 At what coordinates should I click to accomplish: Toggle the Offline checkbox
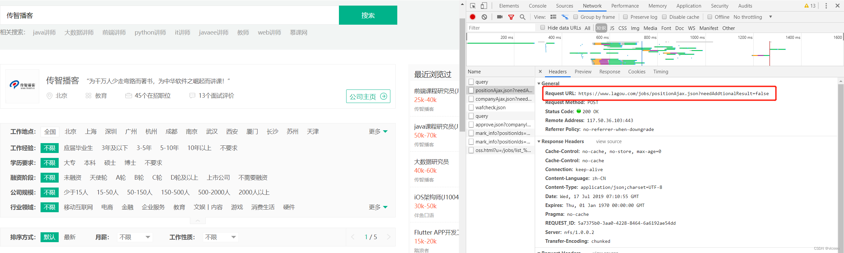click(x=710, y=17)
